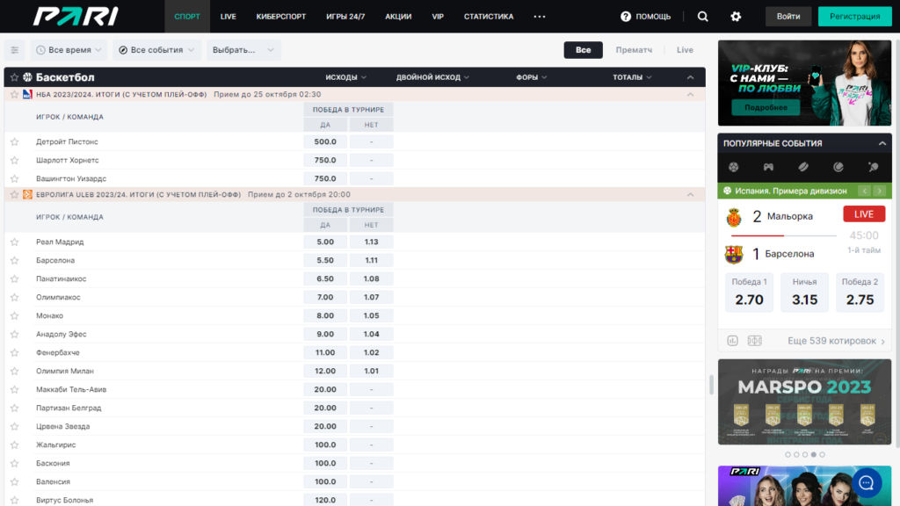Open the Все события dropdown
This screenshot has height=506, width=900.
pos(156,50)
